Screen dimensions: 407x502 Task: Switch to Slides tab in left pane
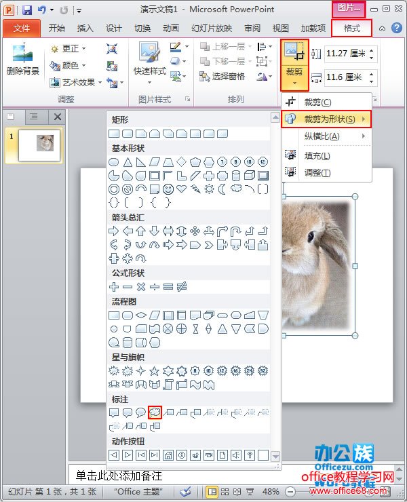11,117
